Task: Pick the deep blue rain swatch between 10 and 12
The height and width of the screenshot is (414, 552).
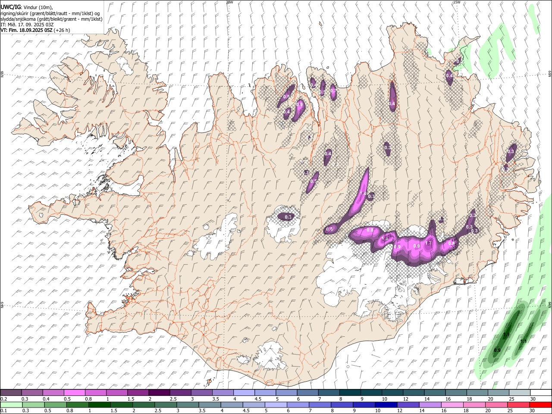Action: click(386, 405)
